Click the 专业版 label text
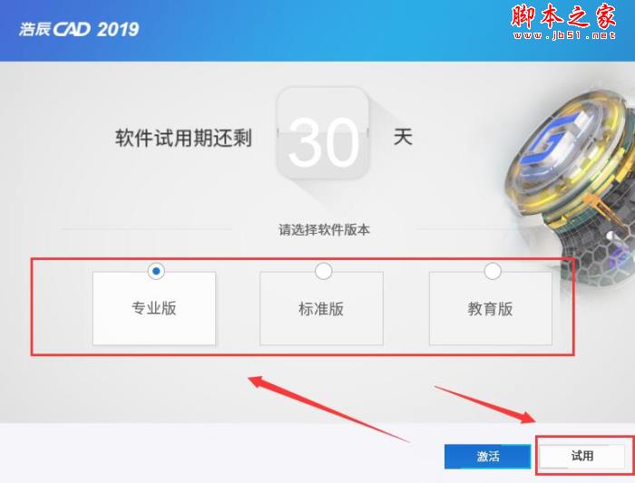This screenshot has width=635, height=483. [154, 308]
